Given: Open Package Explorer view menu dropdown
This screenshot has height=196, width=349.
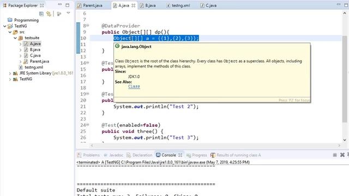Looking at the screenshot, I should [68, 13].
